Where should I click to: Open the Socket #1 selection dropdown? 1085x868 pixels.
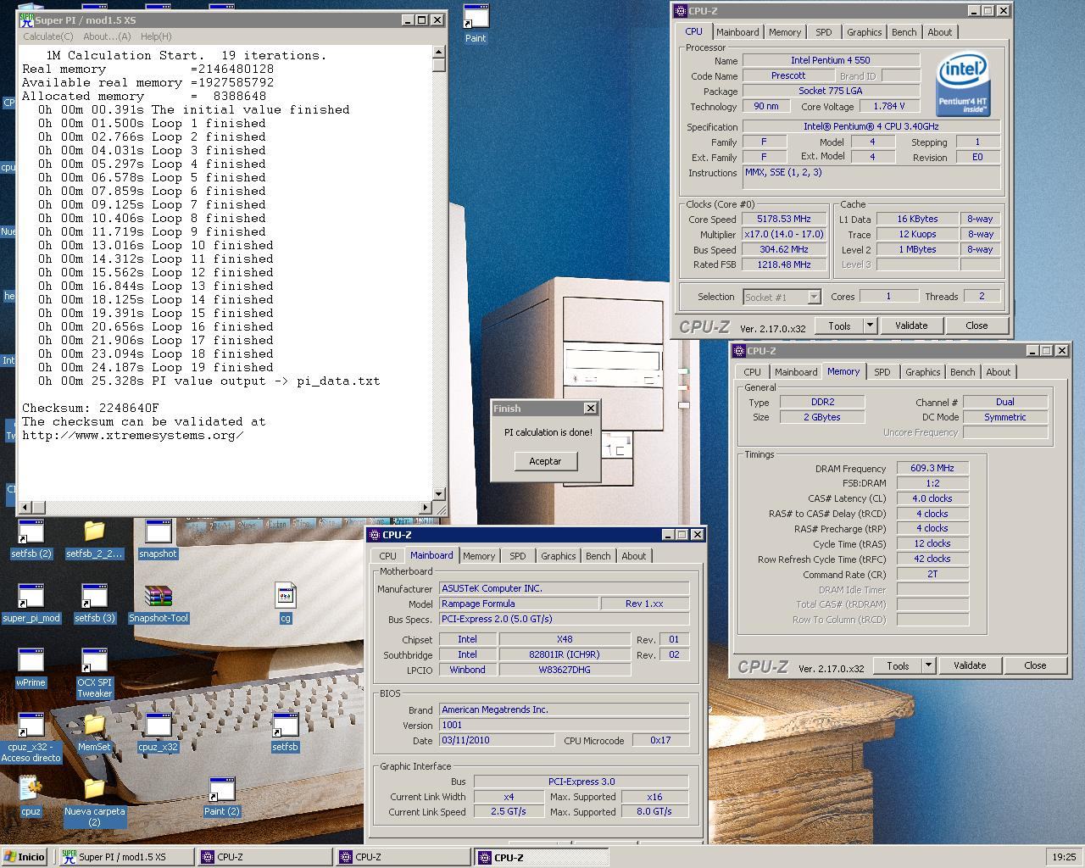coord(782,297)
